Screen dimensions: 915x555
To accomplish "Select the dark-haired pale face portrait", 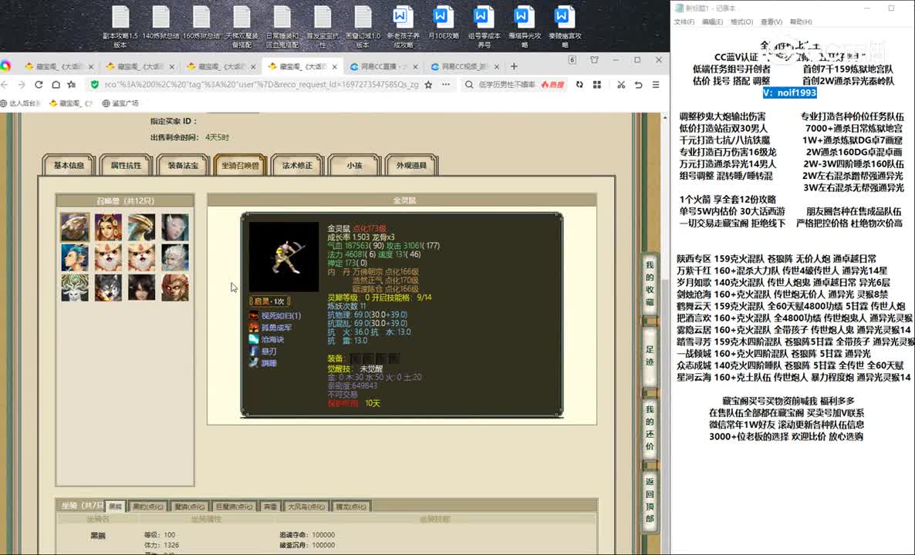I will (x=175, y=227).
